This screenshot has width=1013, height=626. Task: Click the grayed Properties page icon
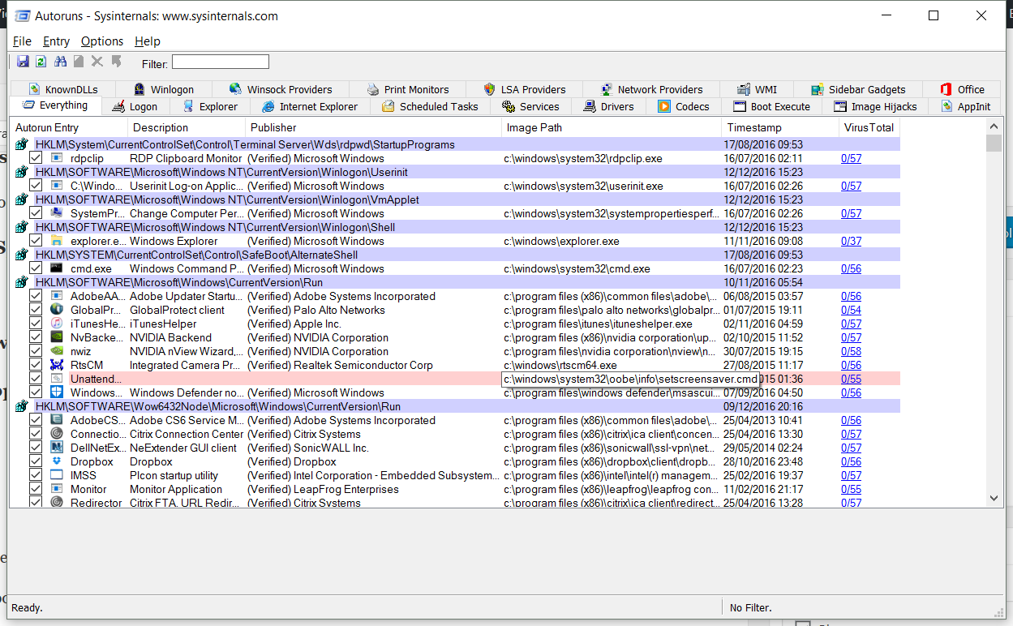(79, 62)
